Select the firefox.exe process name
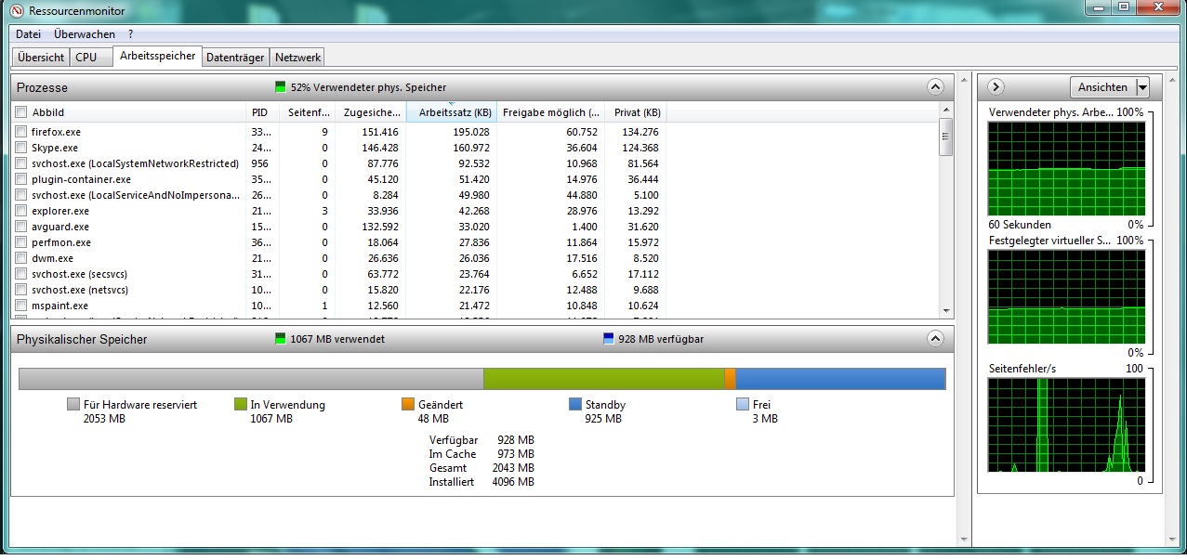Viewport: 1187px width, 560px height. (56, 132)
